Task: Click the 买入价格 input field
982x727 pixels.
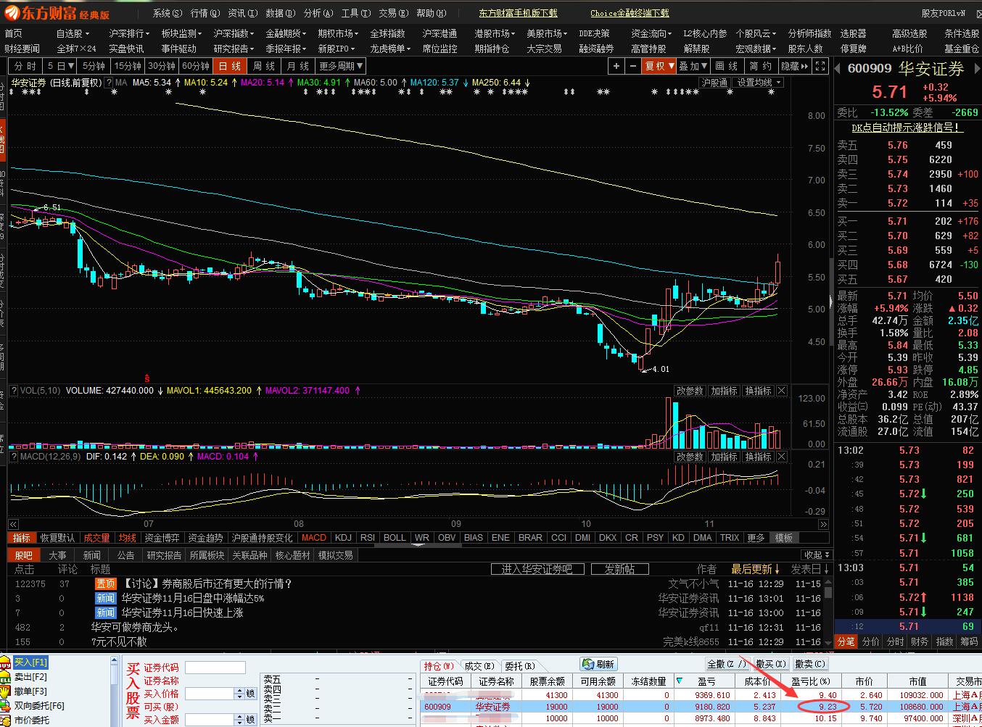Action: click(x=210, y=694)
